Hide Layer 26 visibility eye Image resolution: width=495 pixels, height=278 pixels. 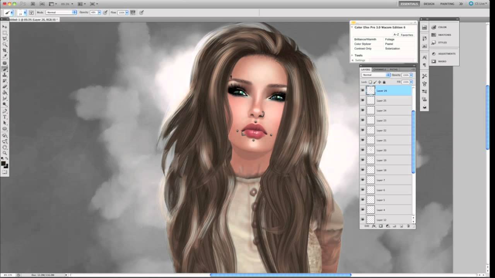click(x=363, y=91)
